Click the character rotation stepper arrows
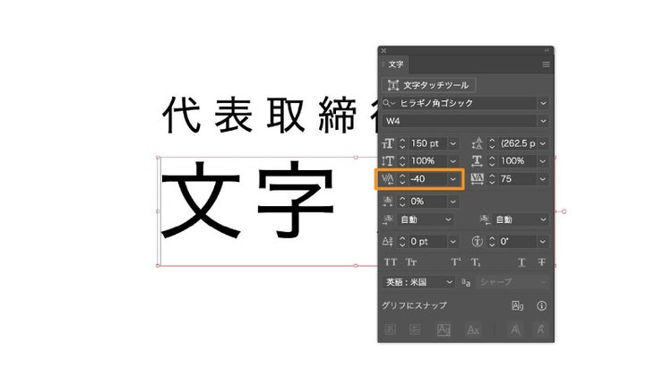This screenshot has height=378, width=672. [x=492, y=242]
